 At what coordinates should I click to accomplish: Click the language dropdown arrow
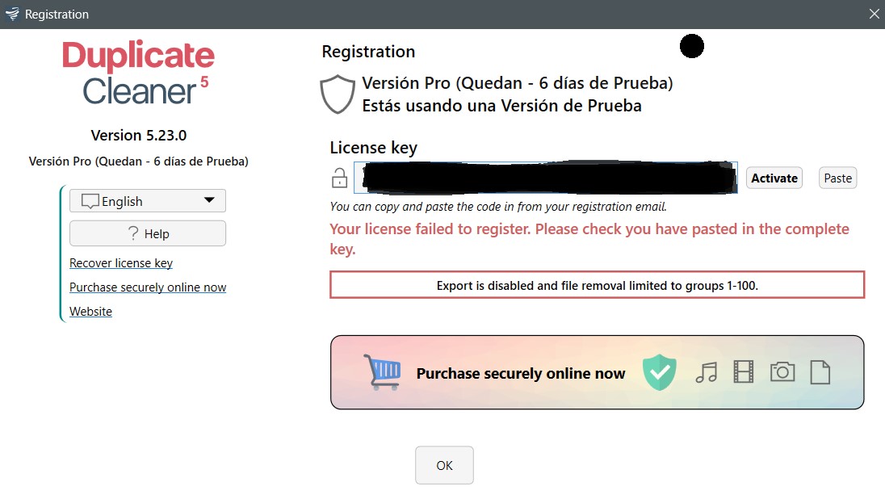click(x=209, y=200)
